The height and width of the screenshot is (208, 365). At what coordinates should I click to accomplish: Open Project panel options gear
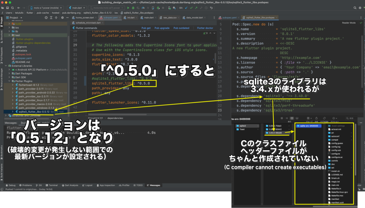(x=62, y=18)
